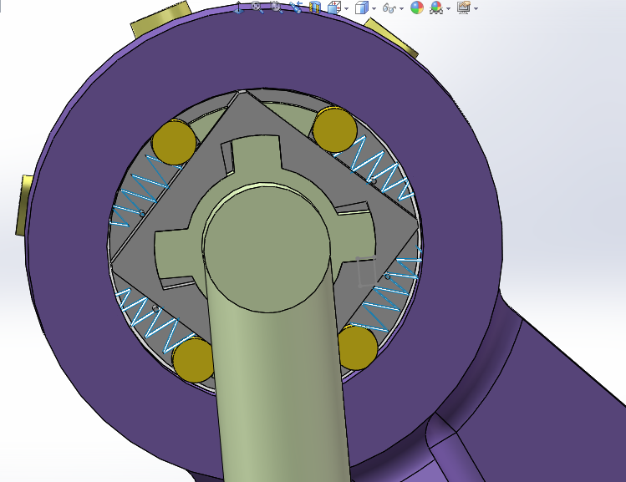Open Edit Appearance color ball icon

417,8
